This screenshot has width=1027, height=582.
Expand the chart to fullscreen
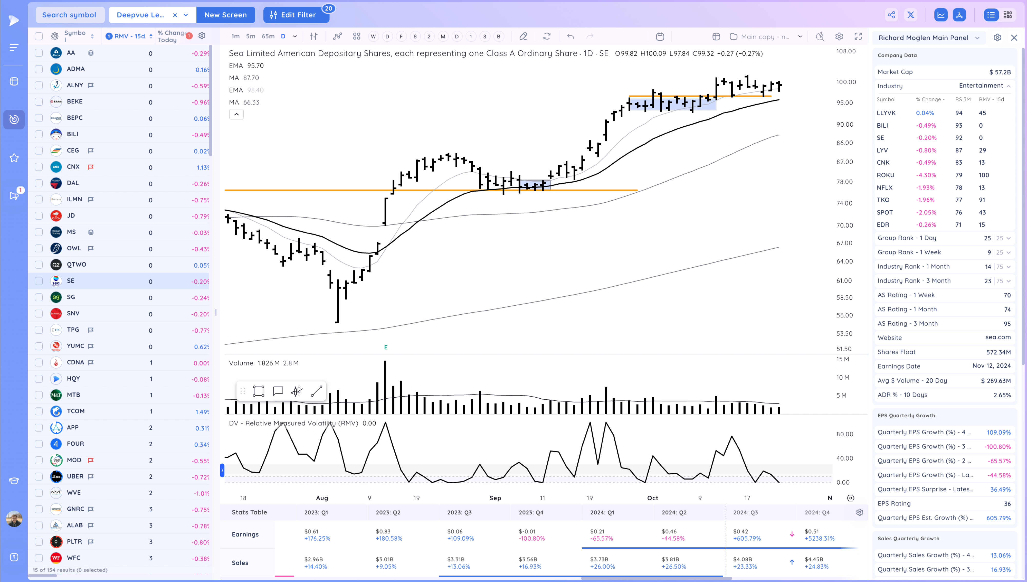tap(858, 36)
